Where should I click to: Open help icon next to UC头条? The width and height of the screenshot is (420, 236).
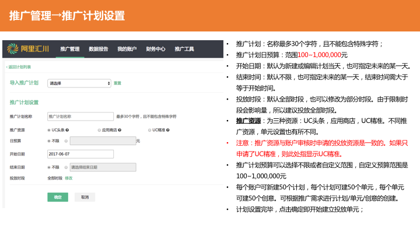pos(67,130)
